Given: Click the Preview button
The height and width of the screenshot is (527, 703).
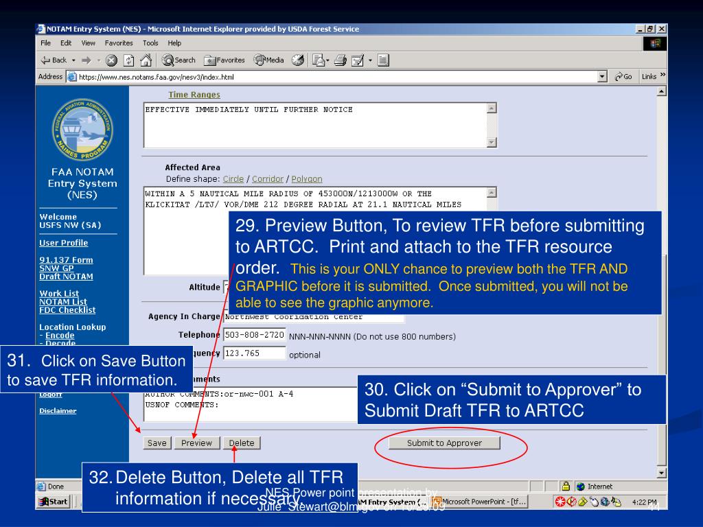Looking at the screenshot, I should pyautogui.click(x=197, y=443).
